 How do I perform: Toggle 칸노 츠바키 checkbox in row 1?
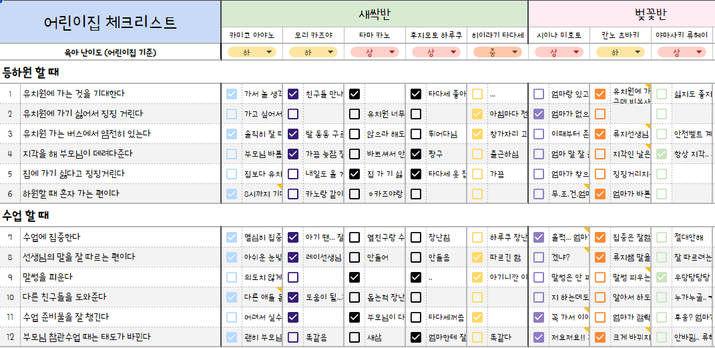coord(600,94)
